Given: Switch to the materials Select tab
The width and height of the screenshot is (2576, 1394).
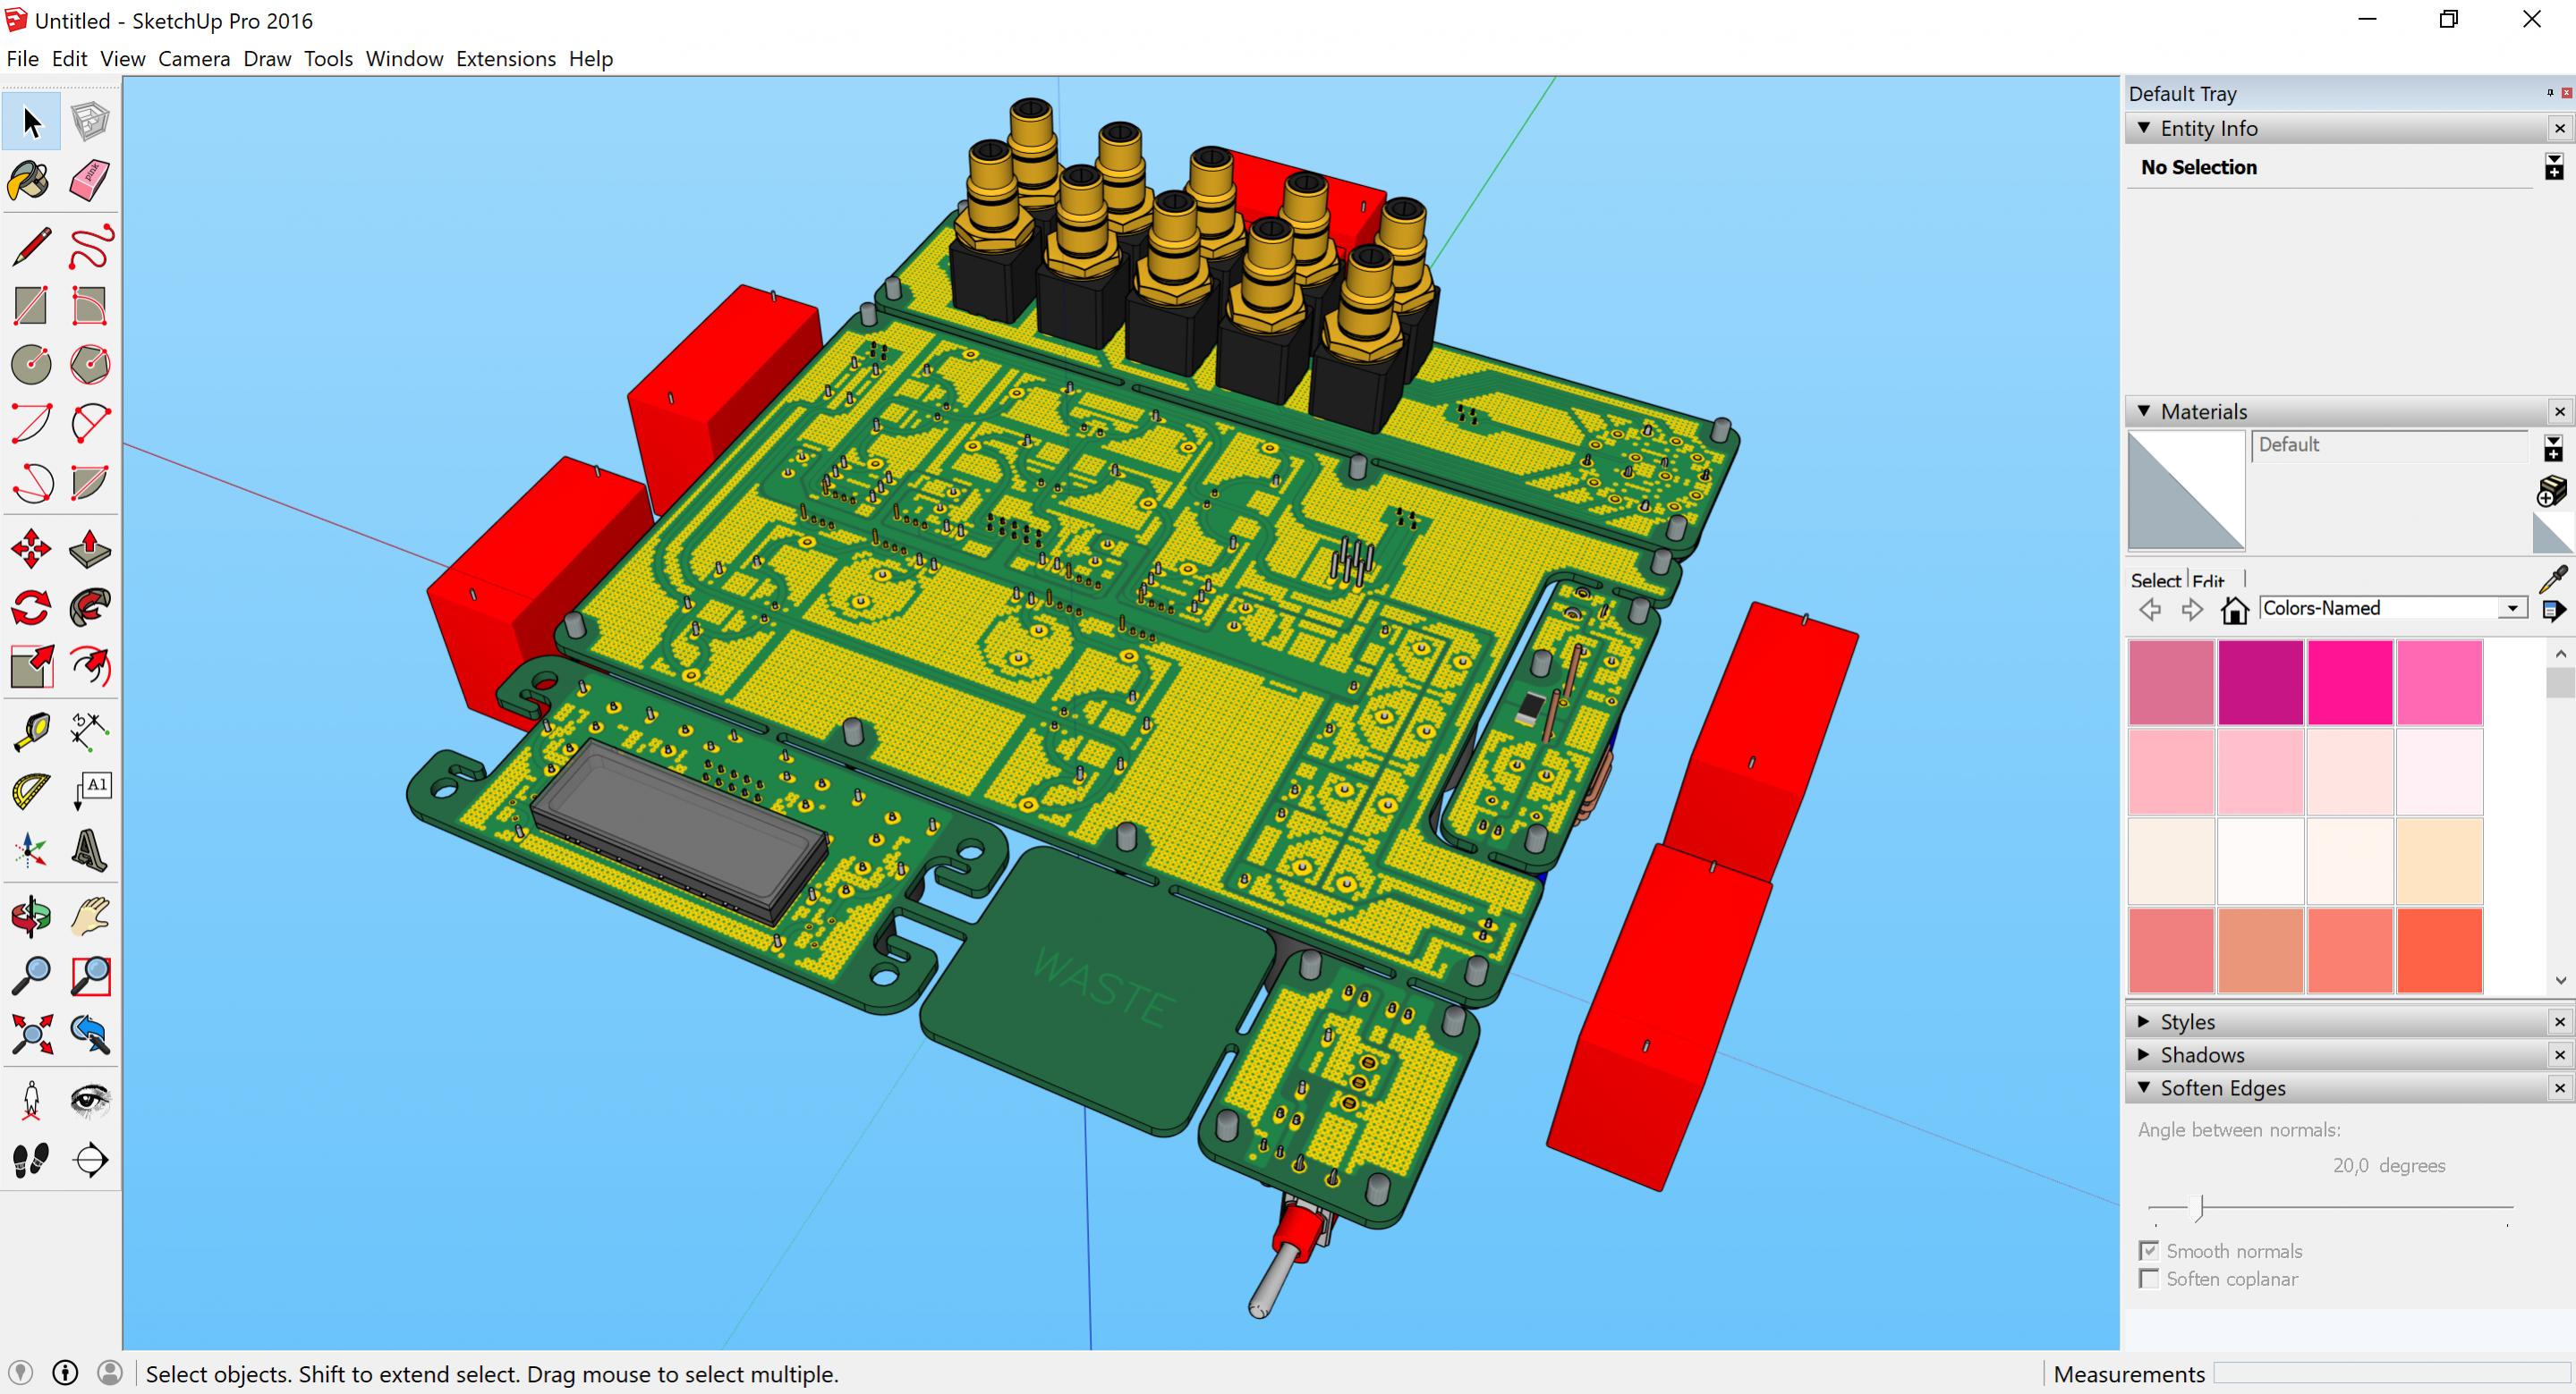Looking at the screenshot, I should click(x=2155, y=580).
